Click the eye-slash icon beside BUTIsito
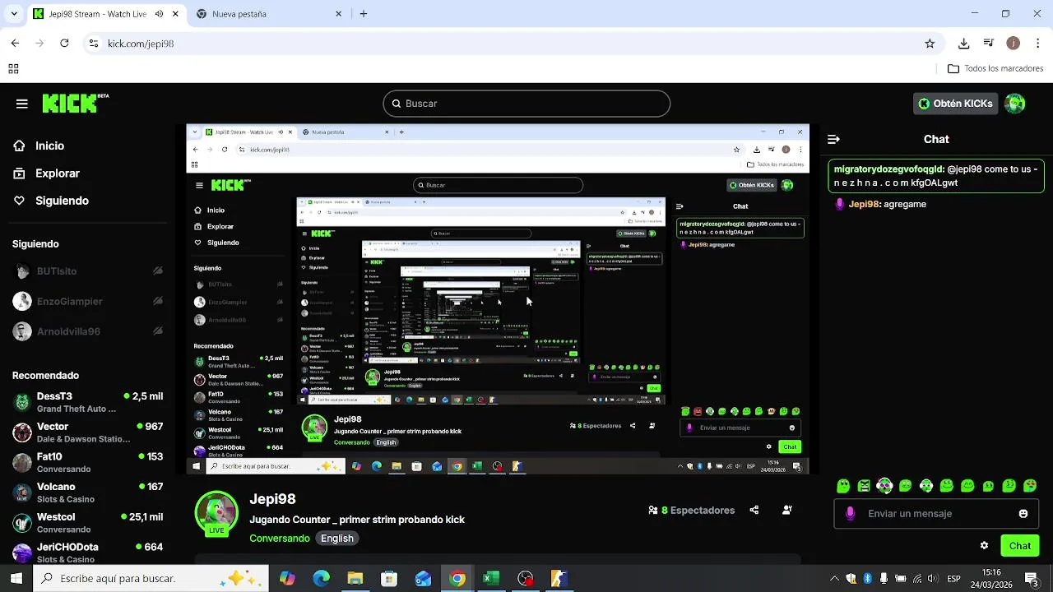This screenshot has height=592, width=1053. [158, 271]
